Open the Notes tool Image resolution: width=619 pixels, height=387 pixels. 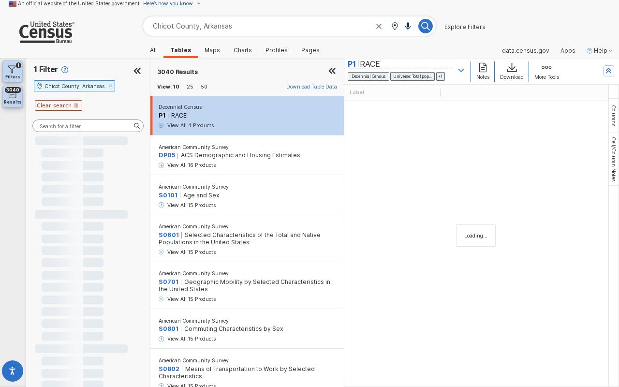[x=483, y=71]
